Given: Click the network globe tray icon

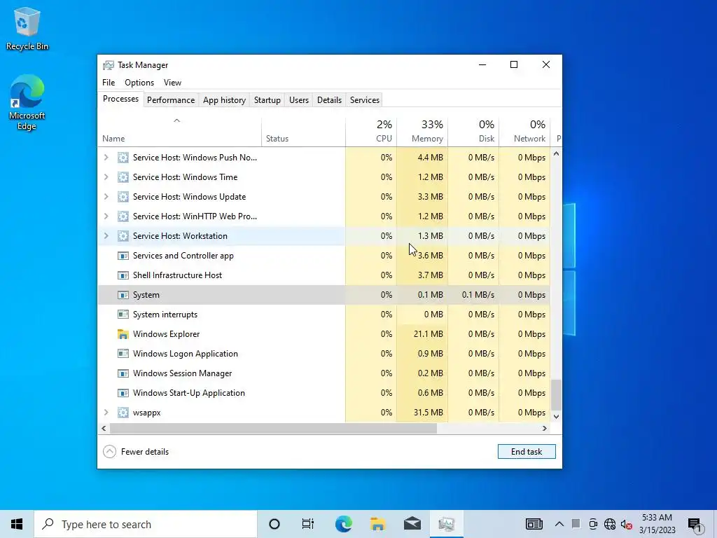Looking at the screenshot, I should 610,524.
